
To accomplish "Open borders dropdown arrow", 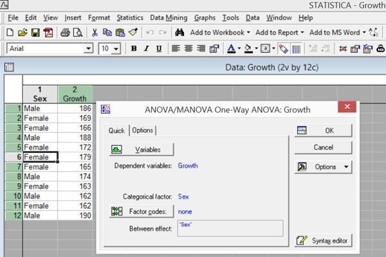I will pyautogui.click(x=273, y=48).
